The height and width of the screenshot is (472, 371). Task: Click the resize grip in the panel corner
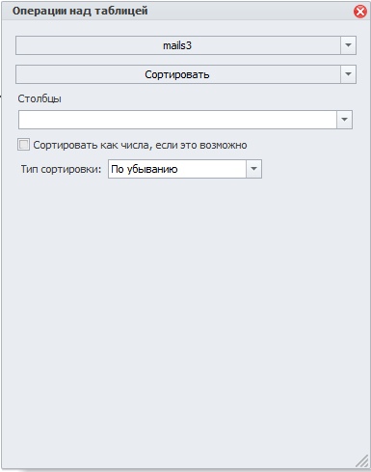pos(362,460)
